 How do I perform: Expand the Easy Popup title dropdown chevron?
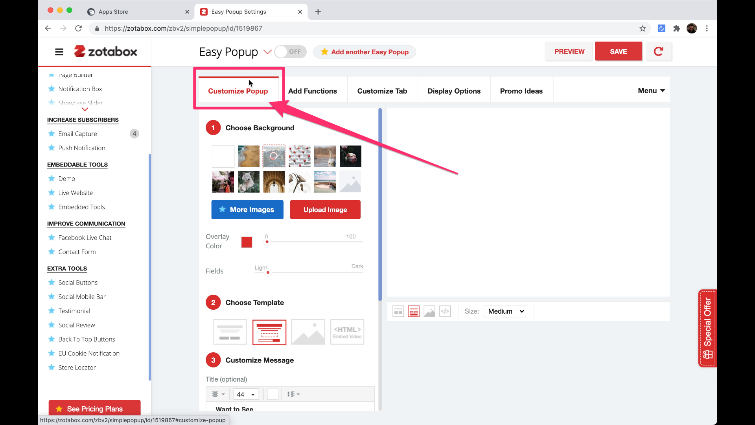[x=267, y=52]
